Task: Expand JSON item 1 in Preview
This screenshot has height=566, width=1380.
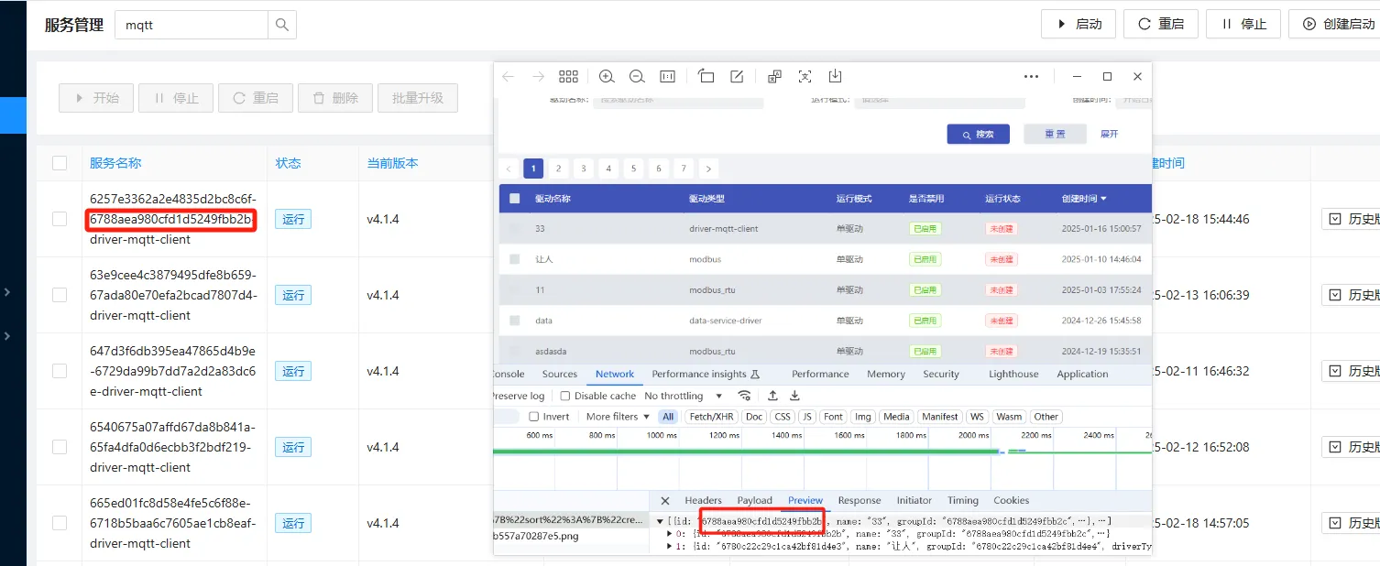Action: point(670,547)
